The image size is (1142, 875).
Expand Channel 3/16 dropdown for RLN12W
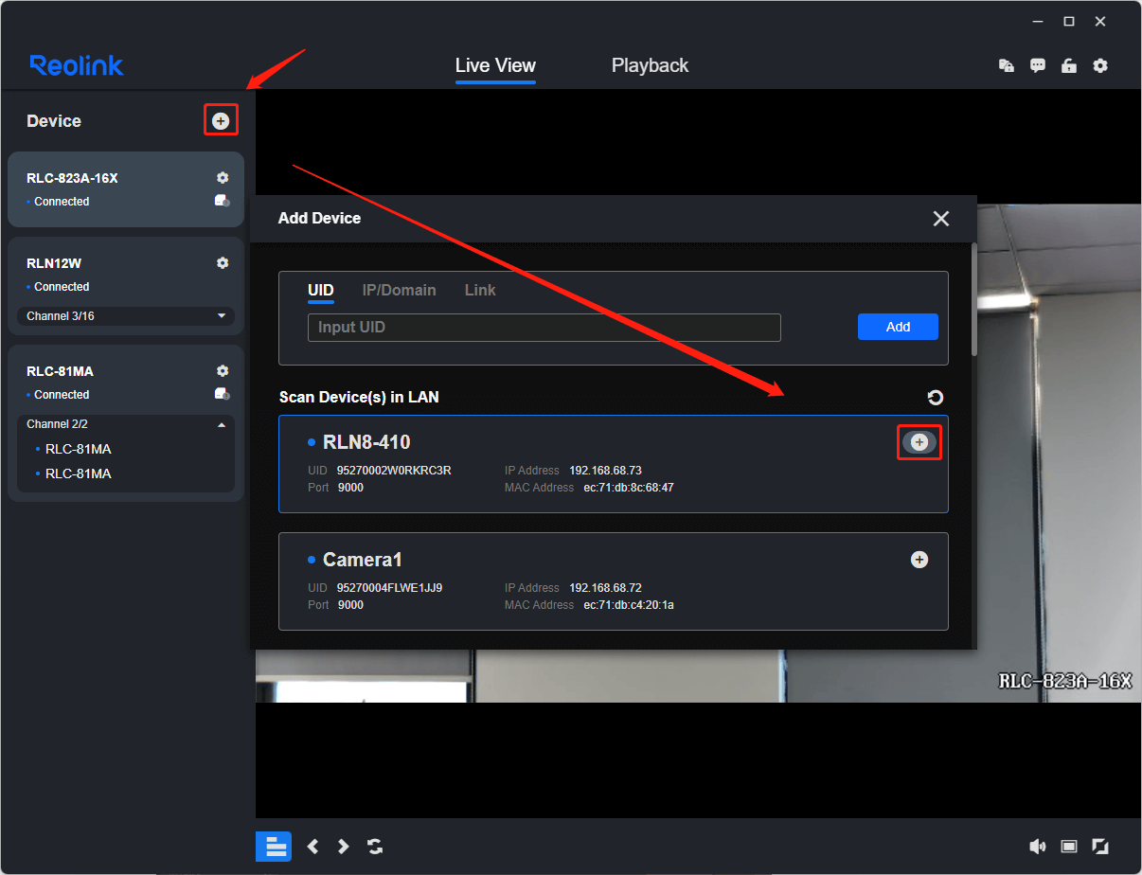126,316
